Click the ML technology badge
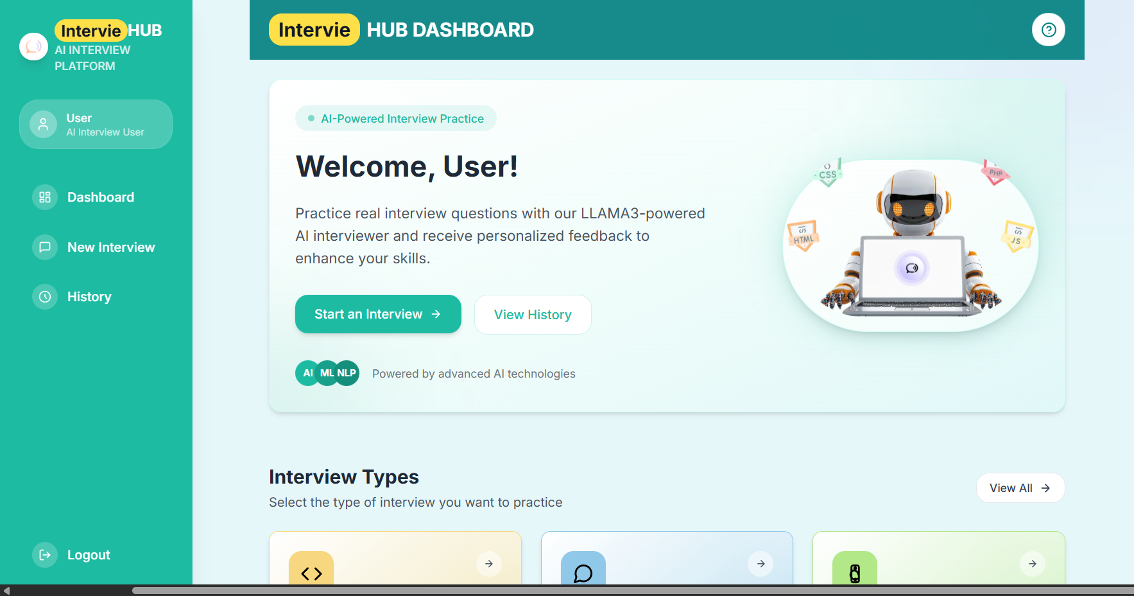The height and width of the screenshot is (596, 1134). [327, 372]
